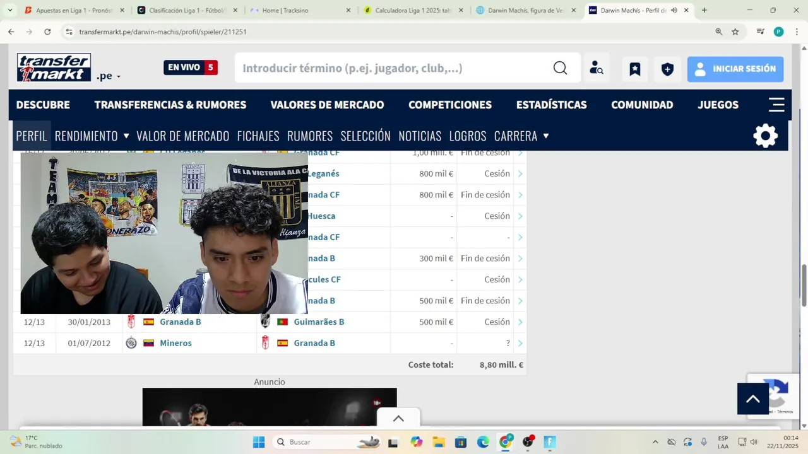Open the Huesca club link
Viewport: 808px width, 454px height.
321,216
